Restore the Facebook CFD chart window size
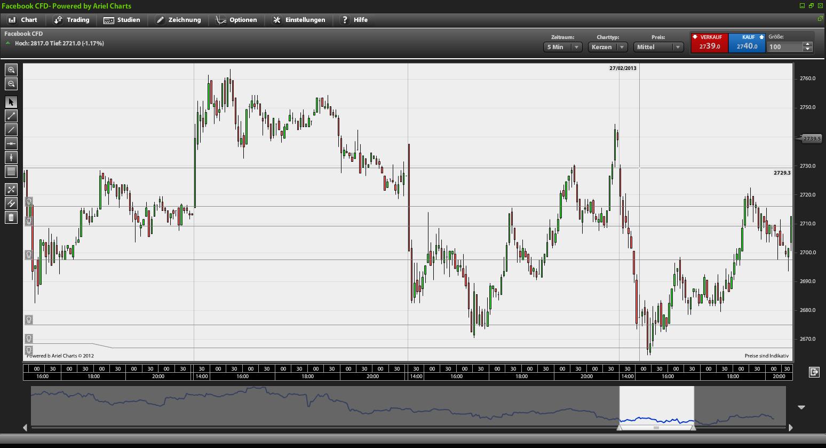826x448 pixels. coord(811,6)
